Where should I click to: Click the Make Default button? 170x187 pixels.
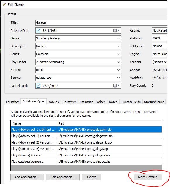(148, 177)
